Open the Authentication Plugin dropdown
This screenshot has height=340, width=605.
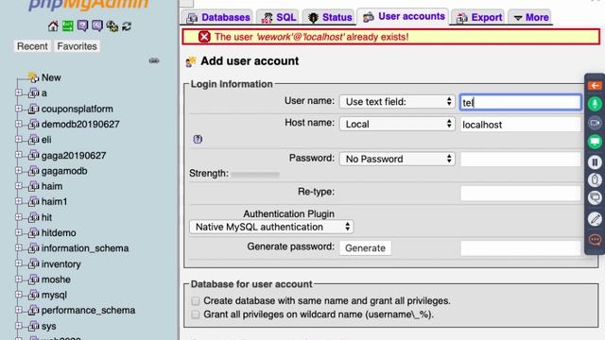pyautogui.click(x=271, y=227)
